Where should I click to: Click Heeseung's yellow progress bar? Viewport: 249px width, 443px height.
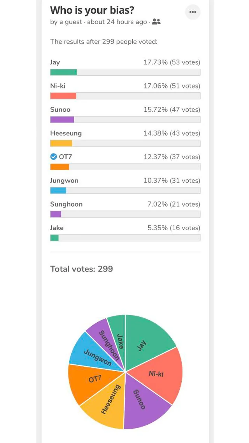60,143
